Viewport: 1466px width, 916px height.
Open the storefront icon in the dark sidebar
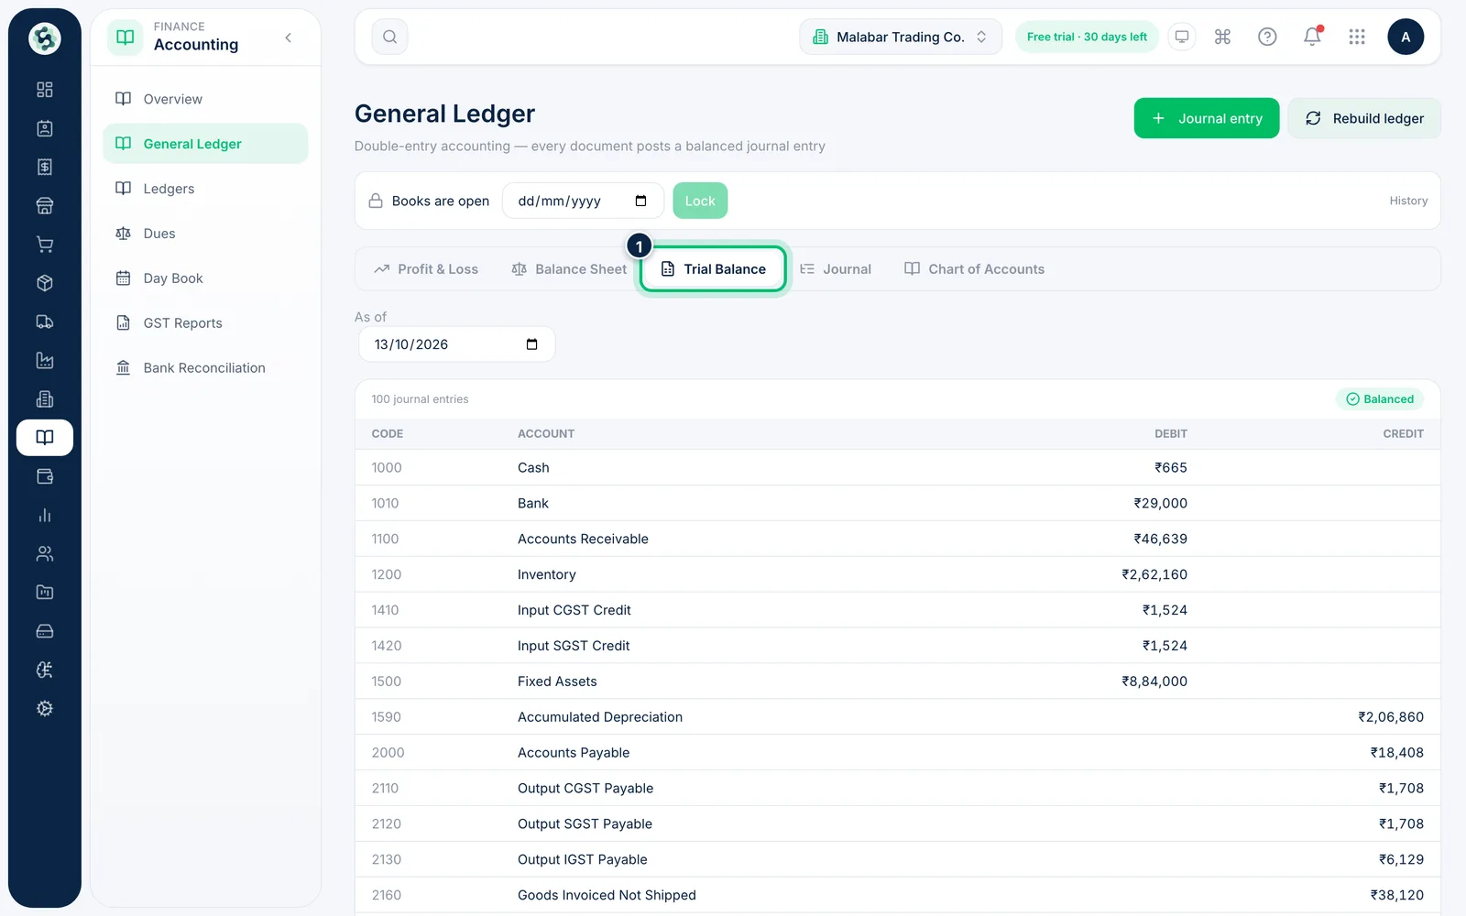(44, 206)
